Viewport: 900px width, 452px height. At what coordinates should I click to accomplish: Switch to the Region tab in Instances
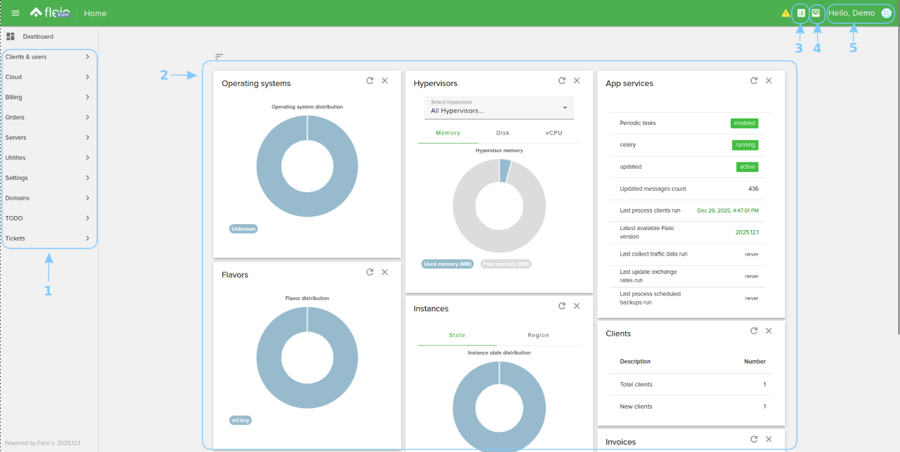coord(538,335)
